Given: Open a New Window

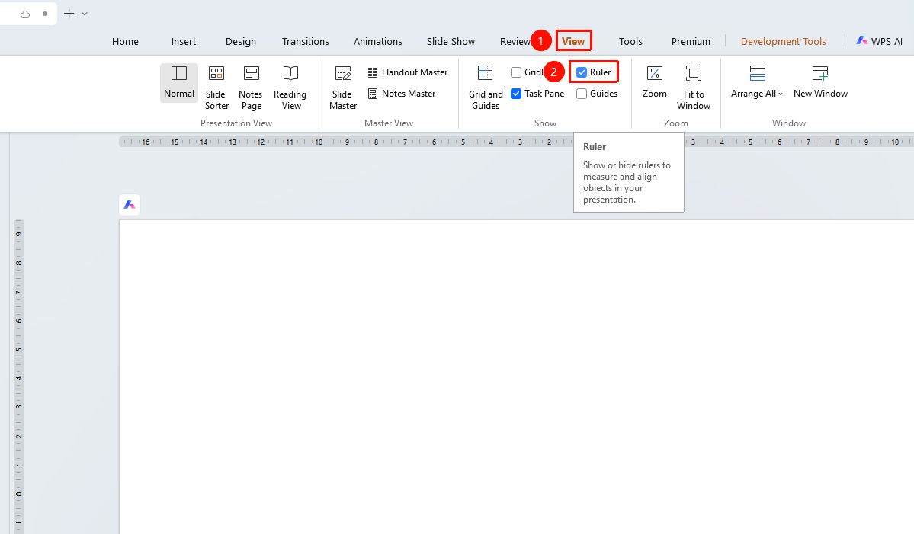Looking at the screenshot, I should click(x=820, y=82).
